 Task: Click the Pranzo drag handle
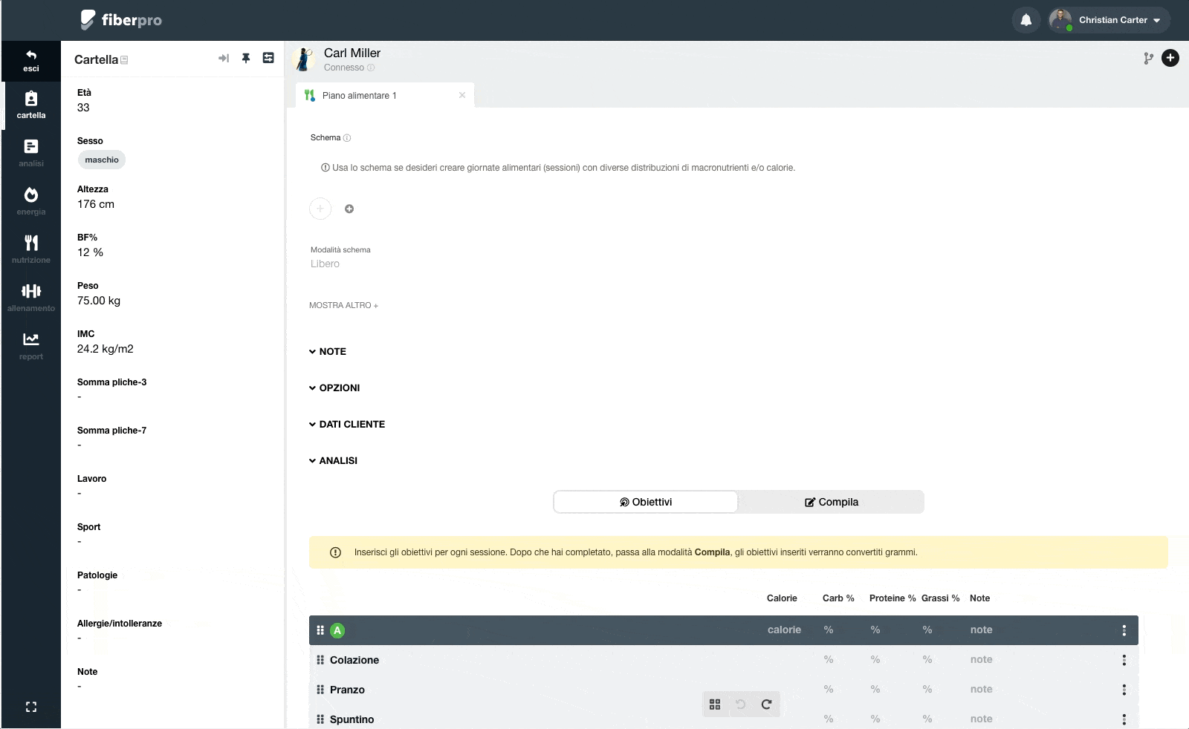(320, 690)
